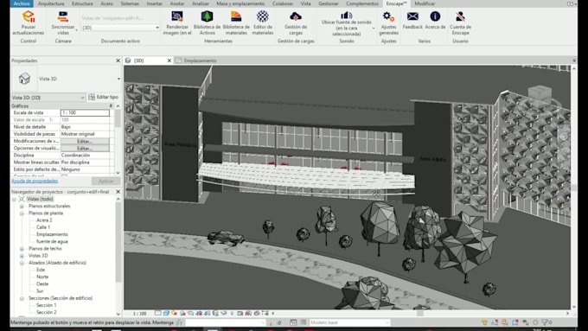
Task: Select the Emplazamiento floor plan
Action: [52, 234]
